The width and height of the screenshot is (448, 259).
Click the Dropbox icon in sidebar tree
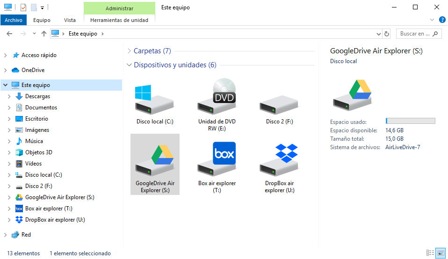coord(19,220)
